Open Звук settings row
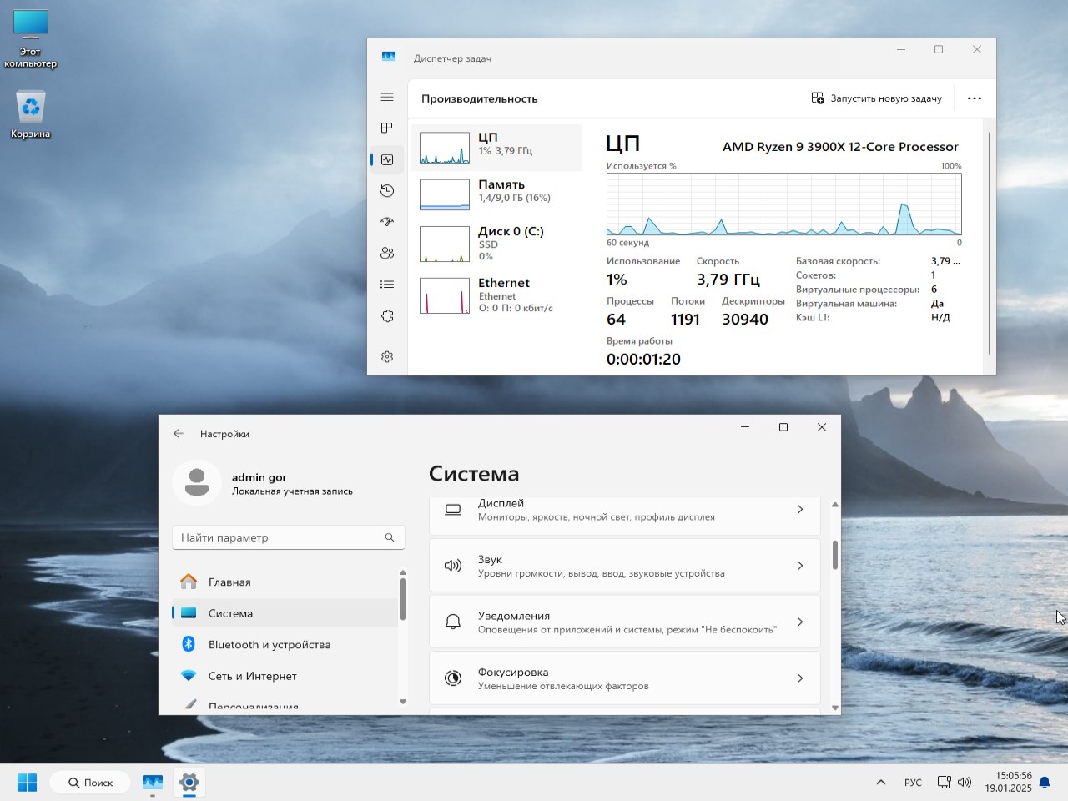This screenshot has width=1068, height=801. 624,566
